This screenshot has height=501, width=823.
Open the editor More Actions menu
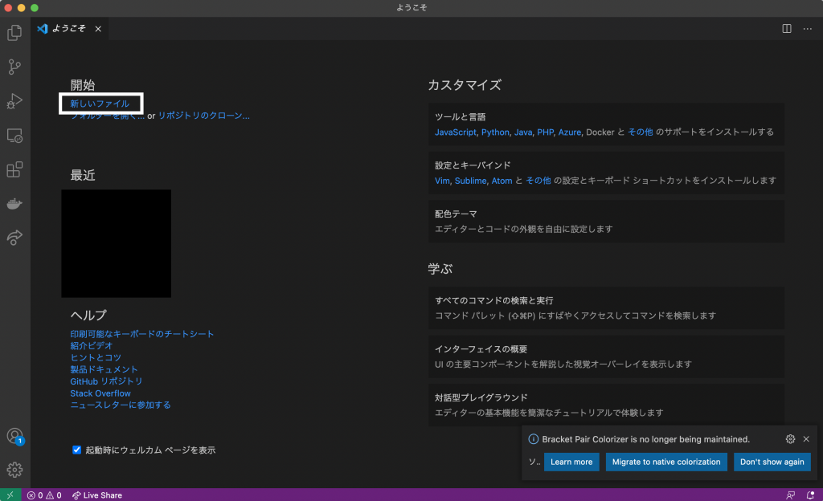(808, 29)
